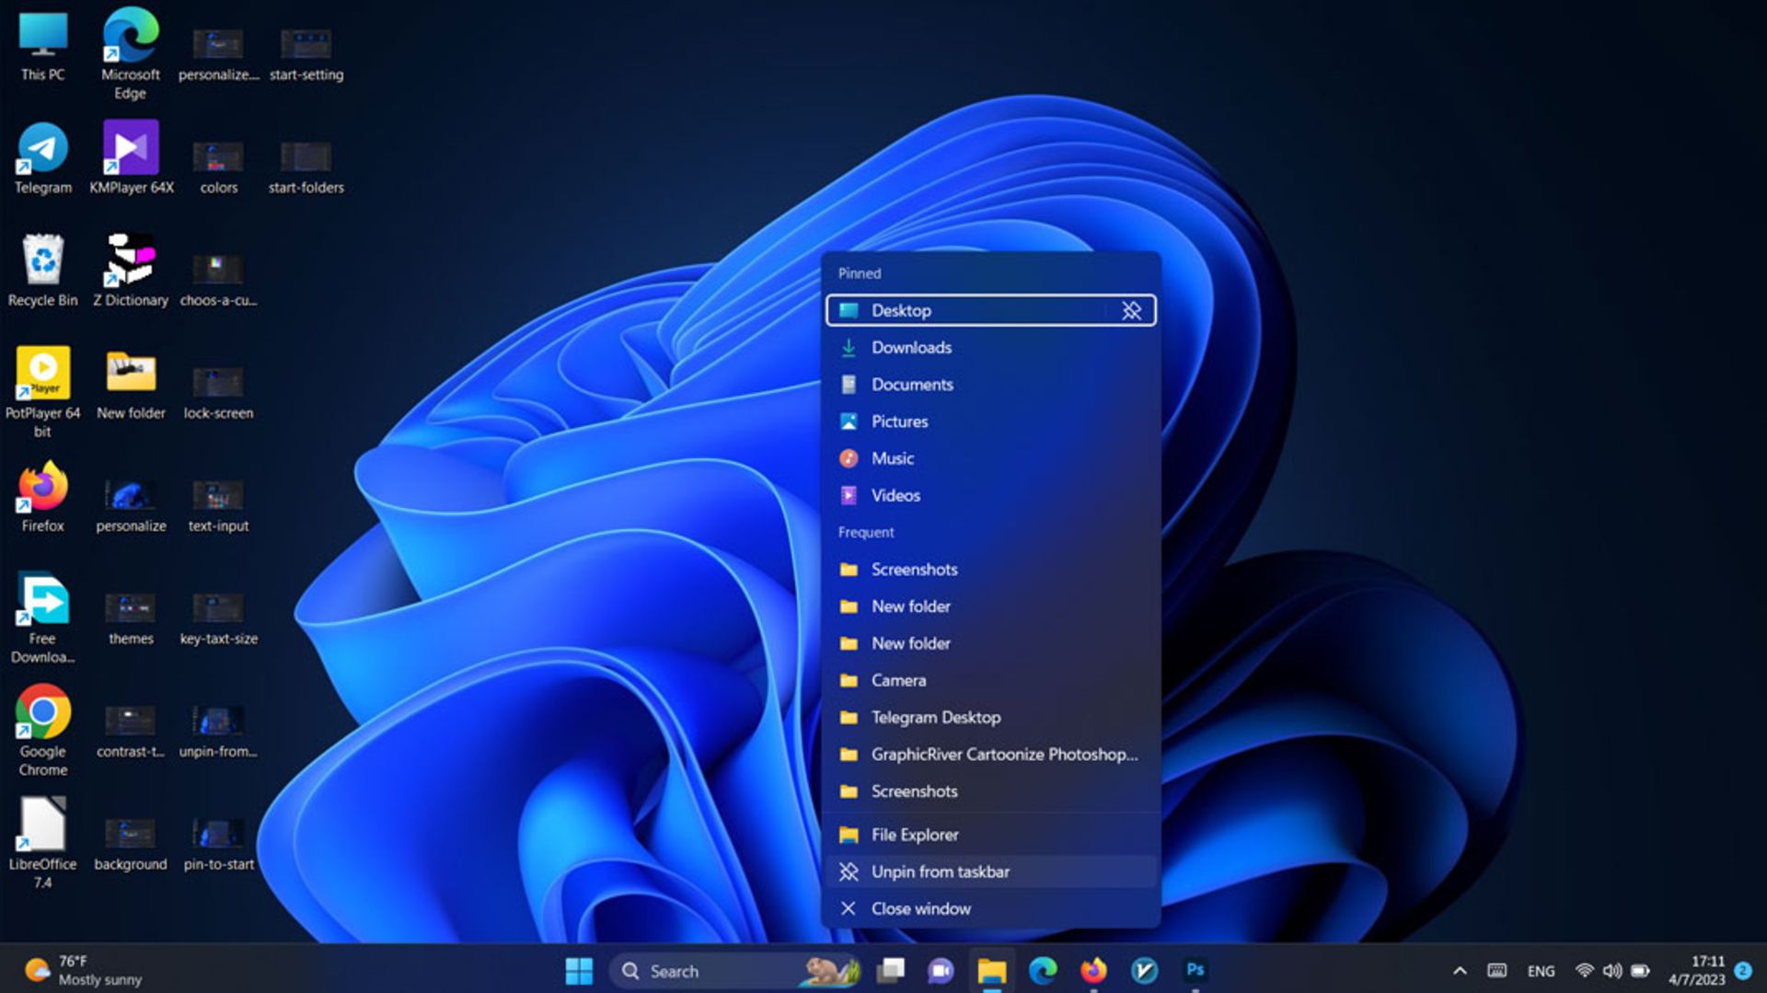Open Photoshop from the taskbar
The height and width of the screenshot is (993, 1767).
1195,970
